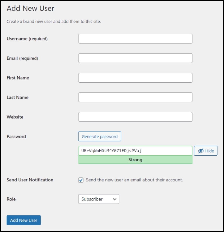Viewport: 224px width, 232px height.
Task: Select the generated password text field
Action: 135,151
